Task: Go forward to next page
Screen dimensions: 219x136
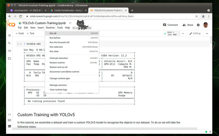Action: click(15, 16)
